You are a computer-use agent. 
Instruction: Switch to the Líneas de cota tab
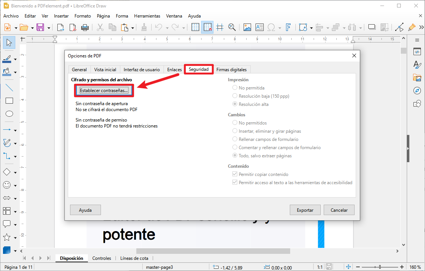coord(134,258)
